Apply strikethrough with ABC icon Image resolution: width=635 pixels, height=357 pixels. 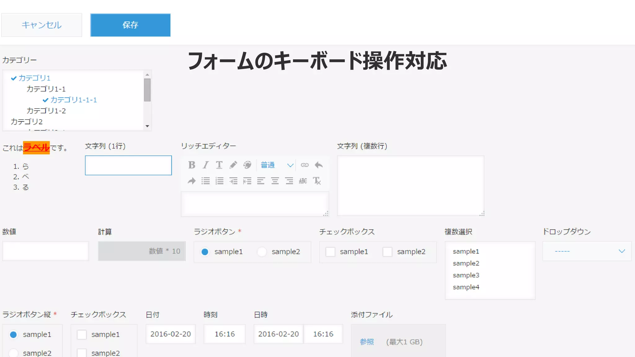tap(303, 181)
